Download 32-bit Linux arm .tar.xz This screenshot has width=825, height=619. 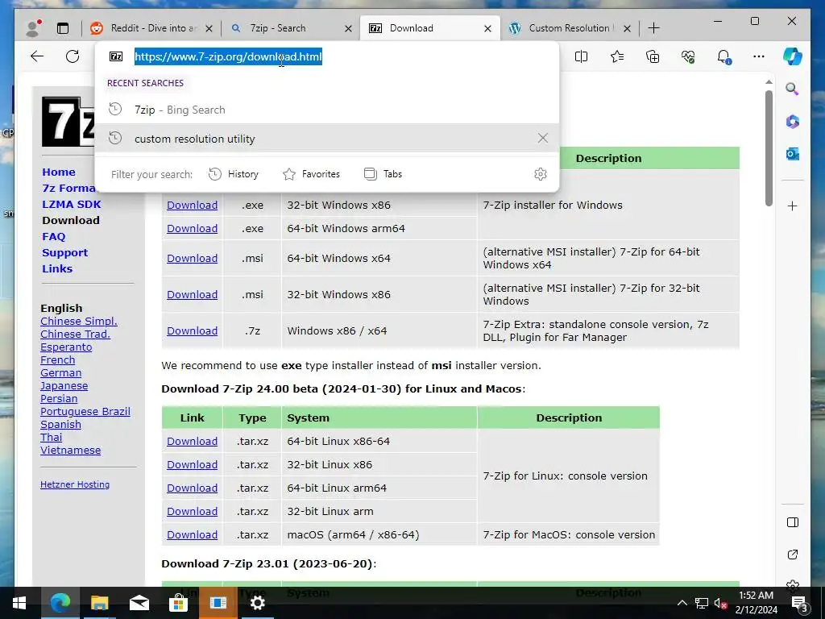point(192,512)
